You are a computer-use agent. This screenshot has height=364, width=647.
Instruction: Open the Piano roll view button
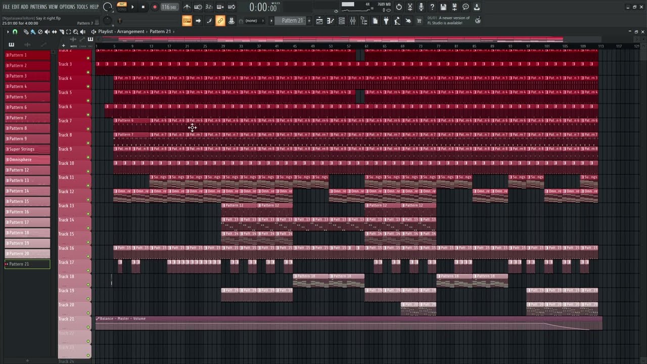click(330, 21)
